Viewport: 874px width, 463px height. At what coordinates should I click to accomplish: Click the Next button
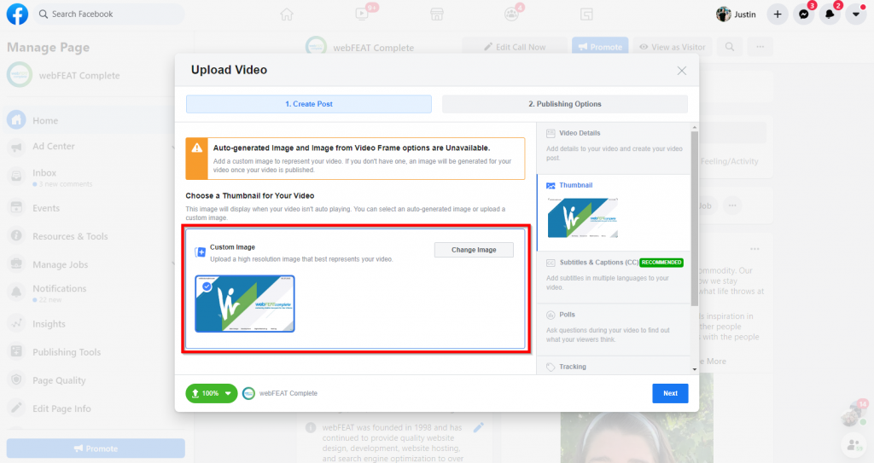click(670, 393)
